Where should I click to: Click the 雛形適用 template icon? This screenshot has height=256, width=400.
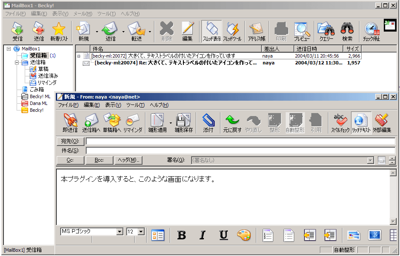coord(157,122)
